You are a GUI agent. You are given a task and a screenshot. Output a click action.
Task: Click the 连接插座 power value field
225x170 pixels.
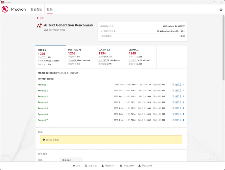(71, 159)
